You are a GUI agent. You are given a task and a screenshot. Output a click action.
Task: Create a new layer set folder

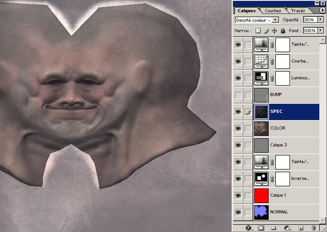[273, 228]
